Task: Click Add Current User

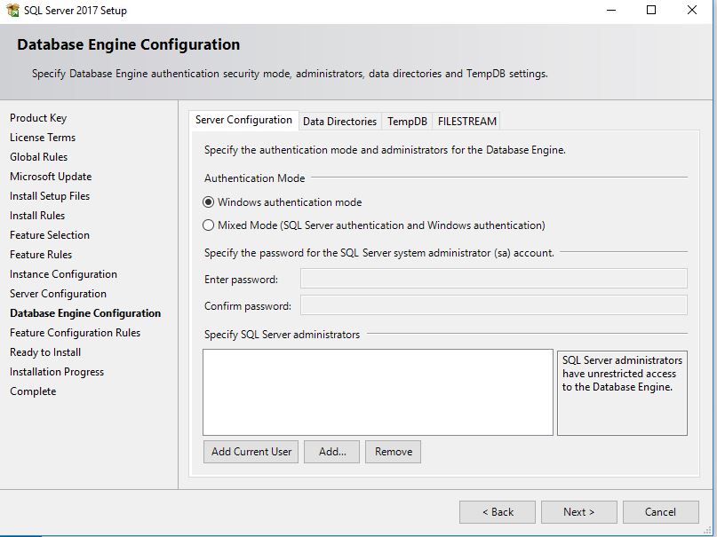Action: pos(251,452)
